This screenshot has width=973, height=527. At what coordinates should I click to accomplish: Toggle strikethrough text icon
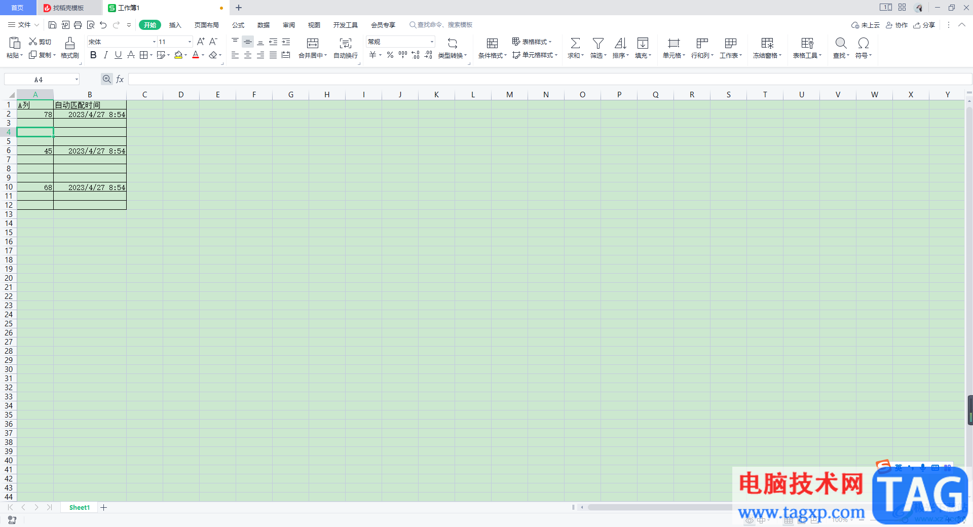(x=131, y=55)
